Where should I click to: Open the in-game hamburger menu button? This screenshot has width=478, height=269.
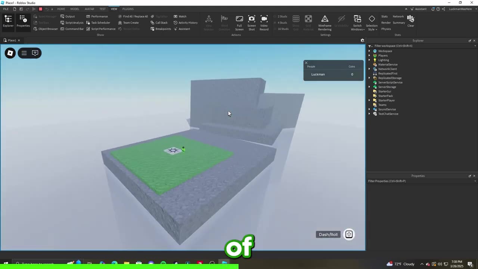point(24,53)
